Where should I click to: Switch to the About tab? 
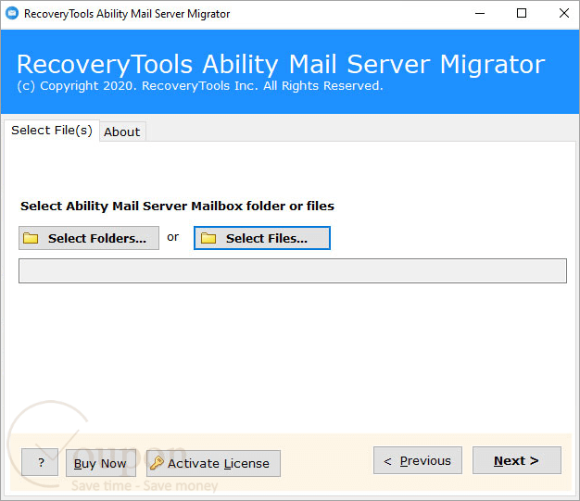122,132
